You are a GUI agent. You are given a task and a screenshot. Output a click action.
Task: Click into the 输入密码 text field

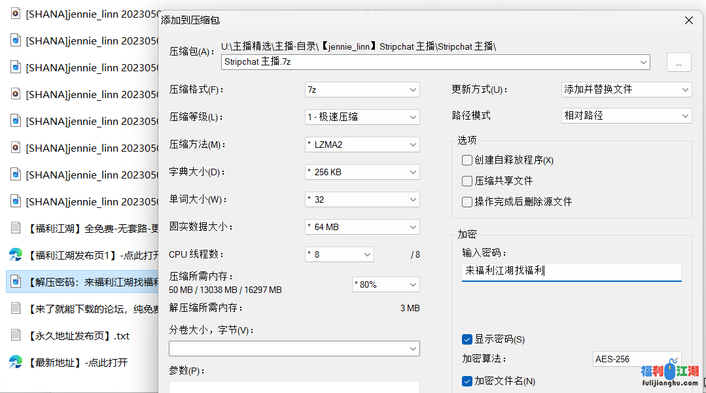[x=571, y=271]
